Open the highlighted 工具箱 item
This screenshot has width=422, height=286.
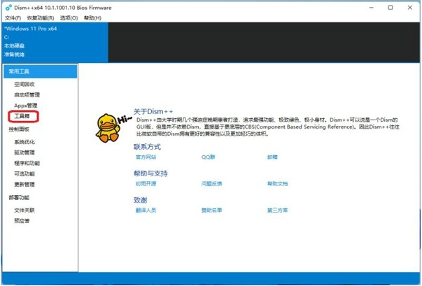click(x=22, y=116)
